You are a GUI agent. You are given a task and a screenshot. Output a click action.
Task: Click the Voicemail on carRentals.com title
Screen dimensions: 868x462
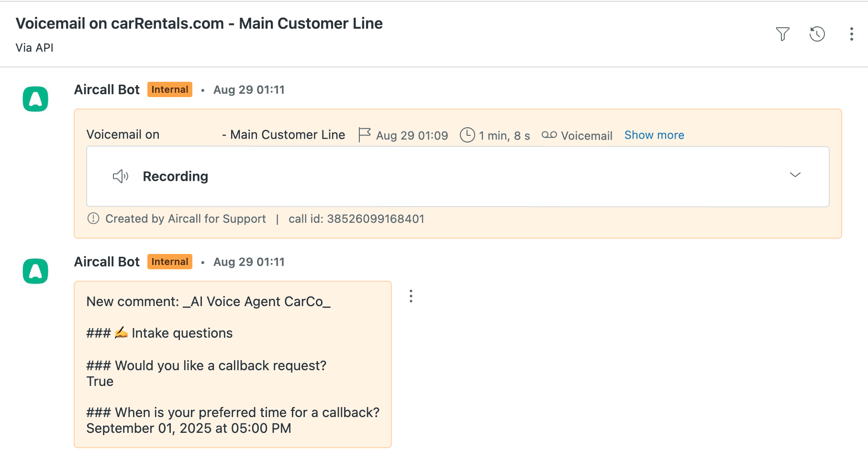[199, 23]
